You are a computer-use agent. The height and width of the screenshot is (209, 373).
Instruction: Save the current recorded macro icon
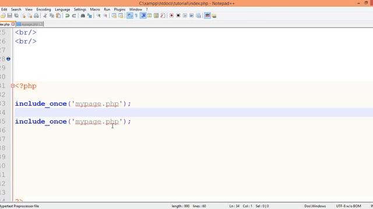click(198, 16)
